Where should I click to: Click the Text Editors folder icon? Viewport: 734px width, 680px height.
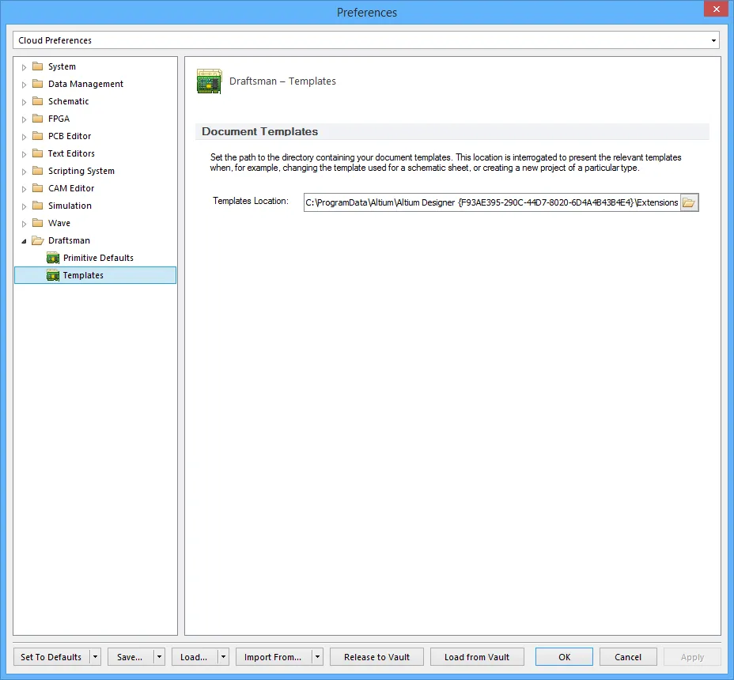tap(38, 153)
